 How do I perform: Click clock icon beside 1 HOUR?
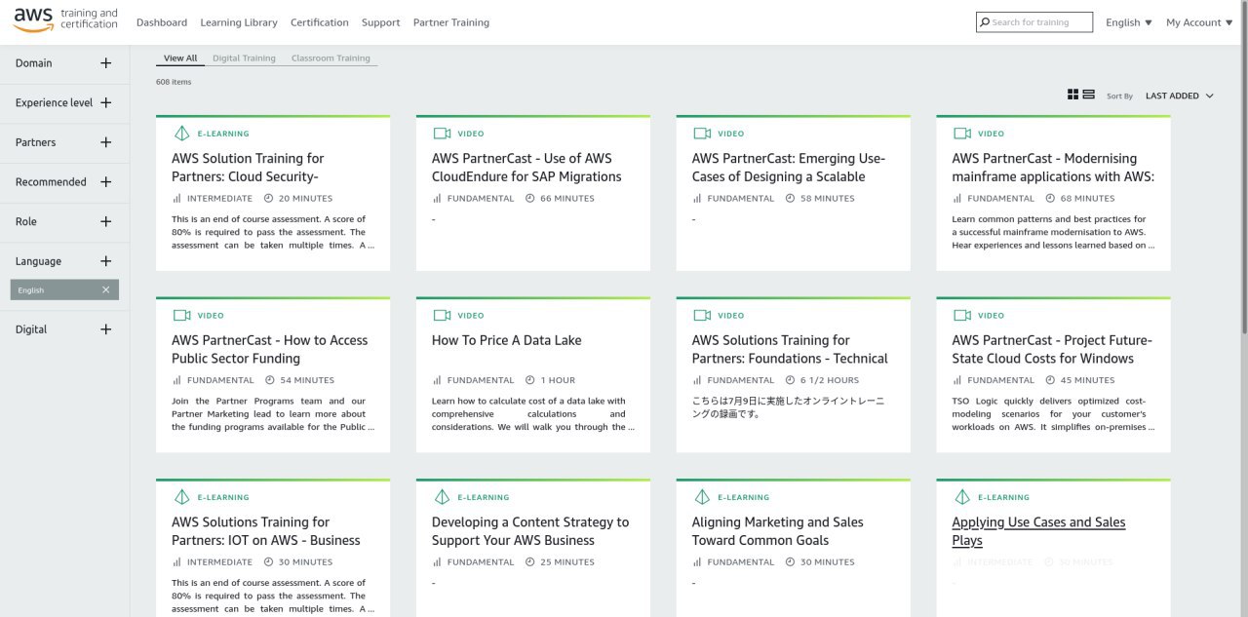point(529,380)
